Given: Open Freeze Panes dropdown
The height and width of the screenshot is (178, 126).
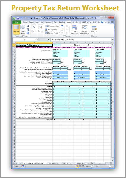Looking at the screenshot, I should pyautogui.click(x=53, y=33).
